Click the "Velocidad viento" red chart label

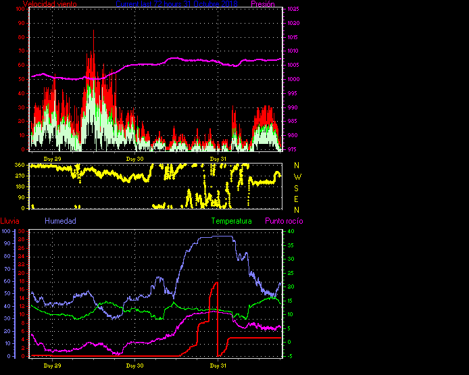pyautogui.click(x=49, y=4)
